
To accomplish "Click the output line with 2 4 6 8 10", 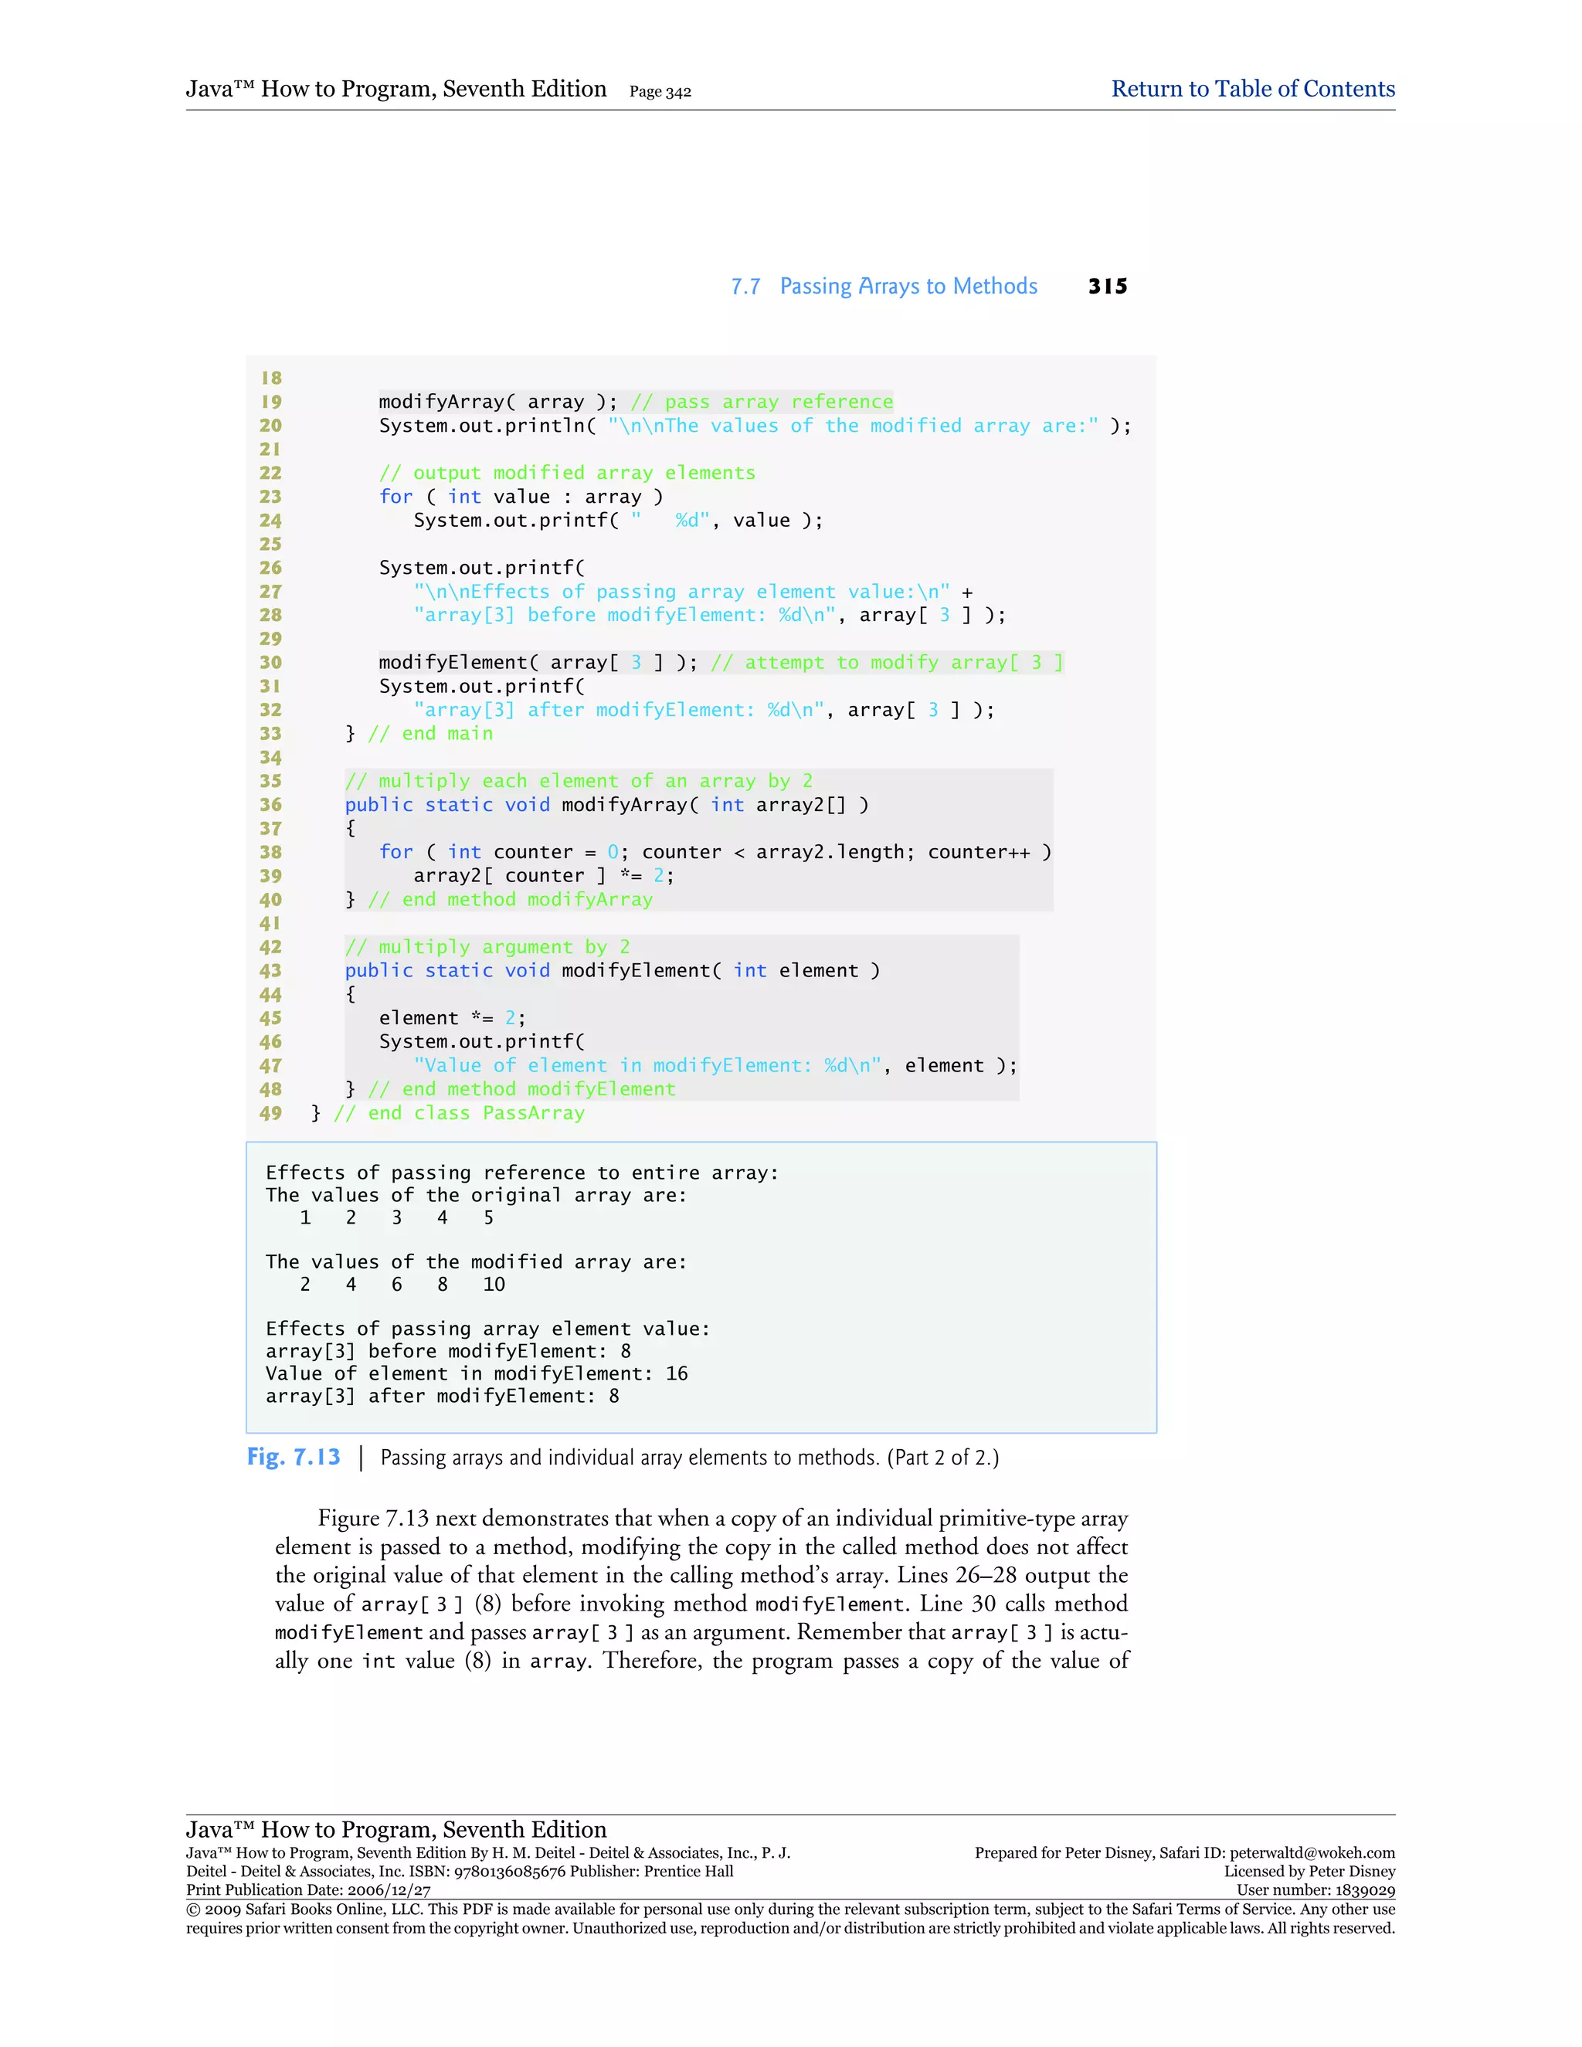I will pos(402,1284).
